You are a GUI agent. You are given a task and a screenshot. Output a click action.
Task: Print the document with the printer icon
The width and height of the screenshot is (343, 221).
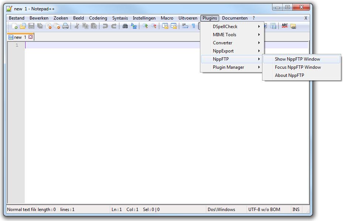(x=65, y=26)
